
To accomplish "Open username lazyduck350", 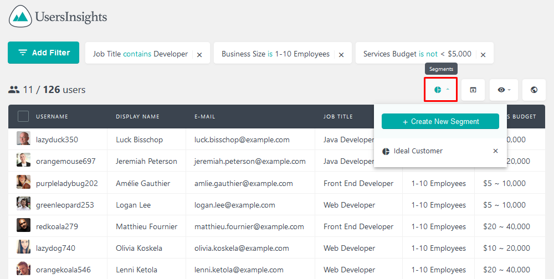I will pyautogui.click(x=57, y=140).
